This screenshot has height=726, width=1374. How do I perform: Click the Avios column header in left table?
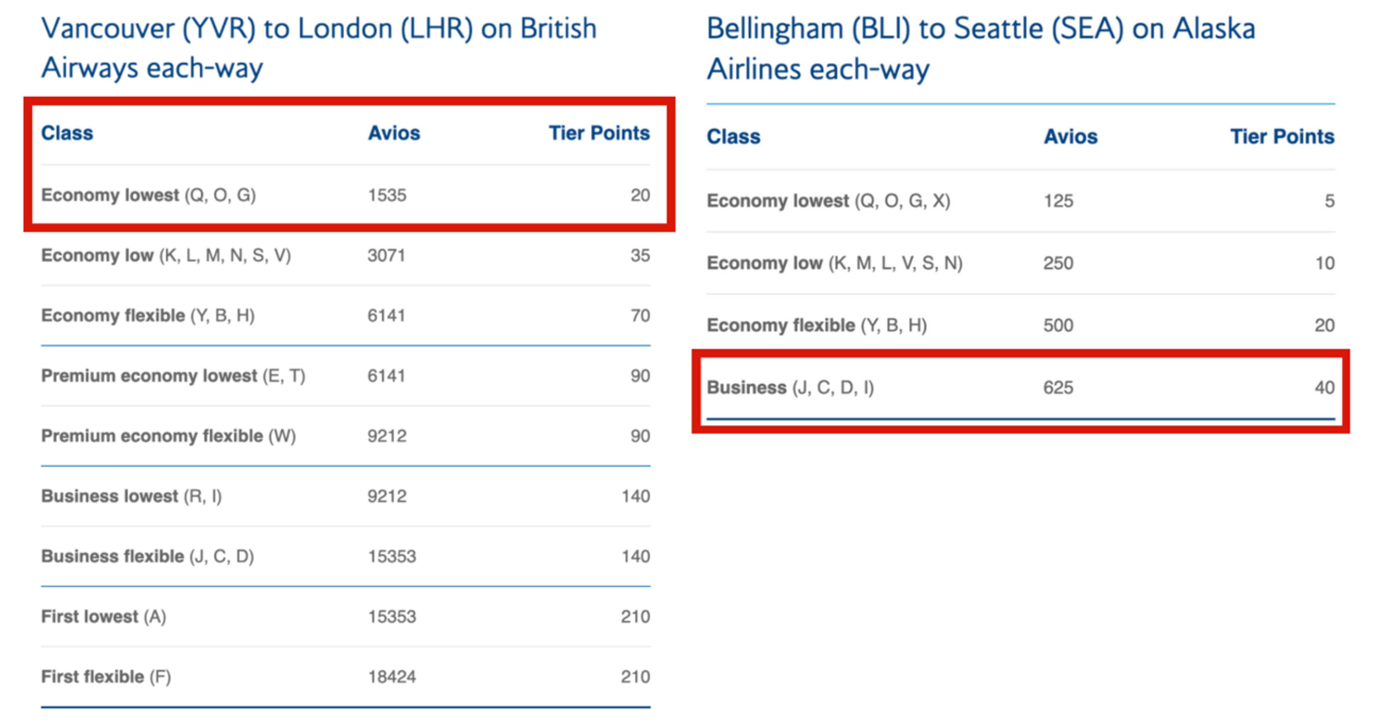(x=394, y=133)
